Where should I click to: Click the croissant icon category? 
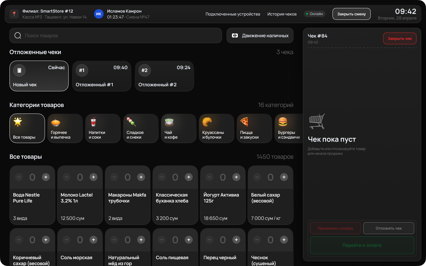click(207, 122)
